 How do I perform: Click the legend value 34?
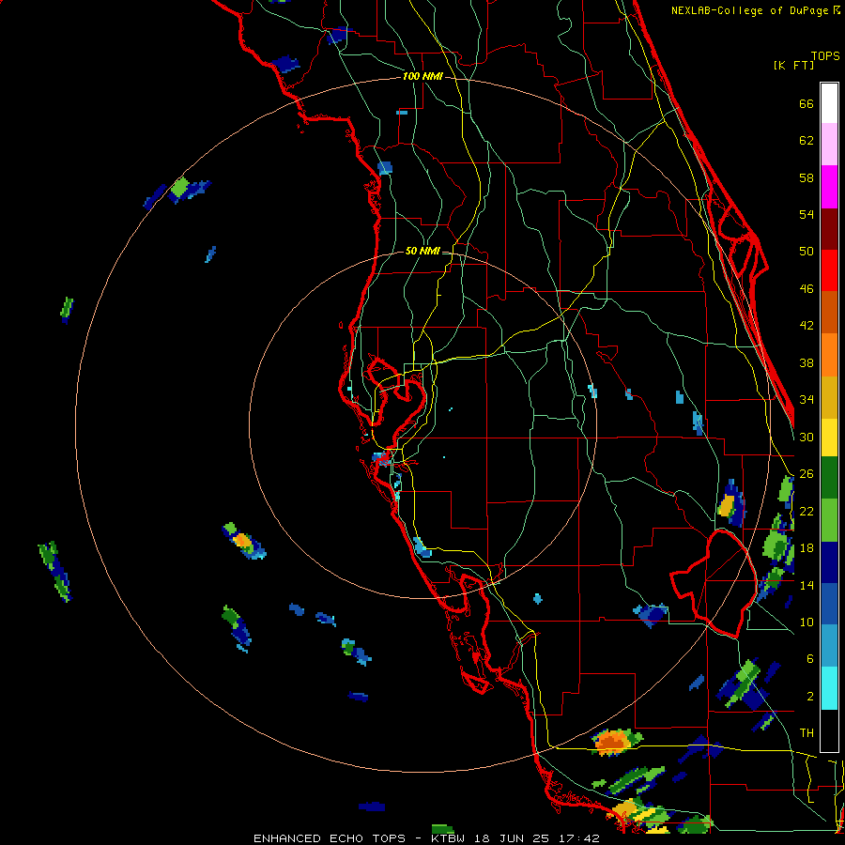coord(807,400)
